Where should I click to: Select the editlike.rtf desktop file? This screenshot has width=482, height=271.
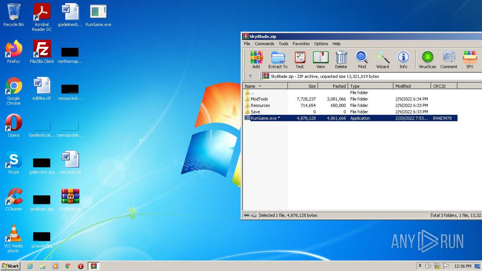pos(42,89)
